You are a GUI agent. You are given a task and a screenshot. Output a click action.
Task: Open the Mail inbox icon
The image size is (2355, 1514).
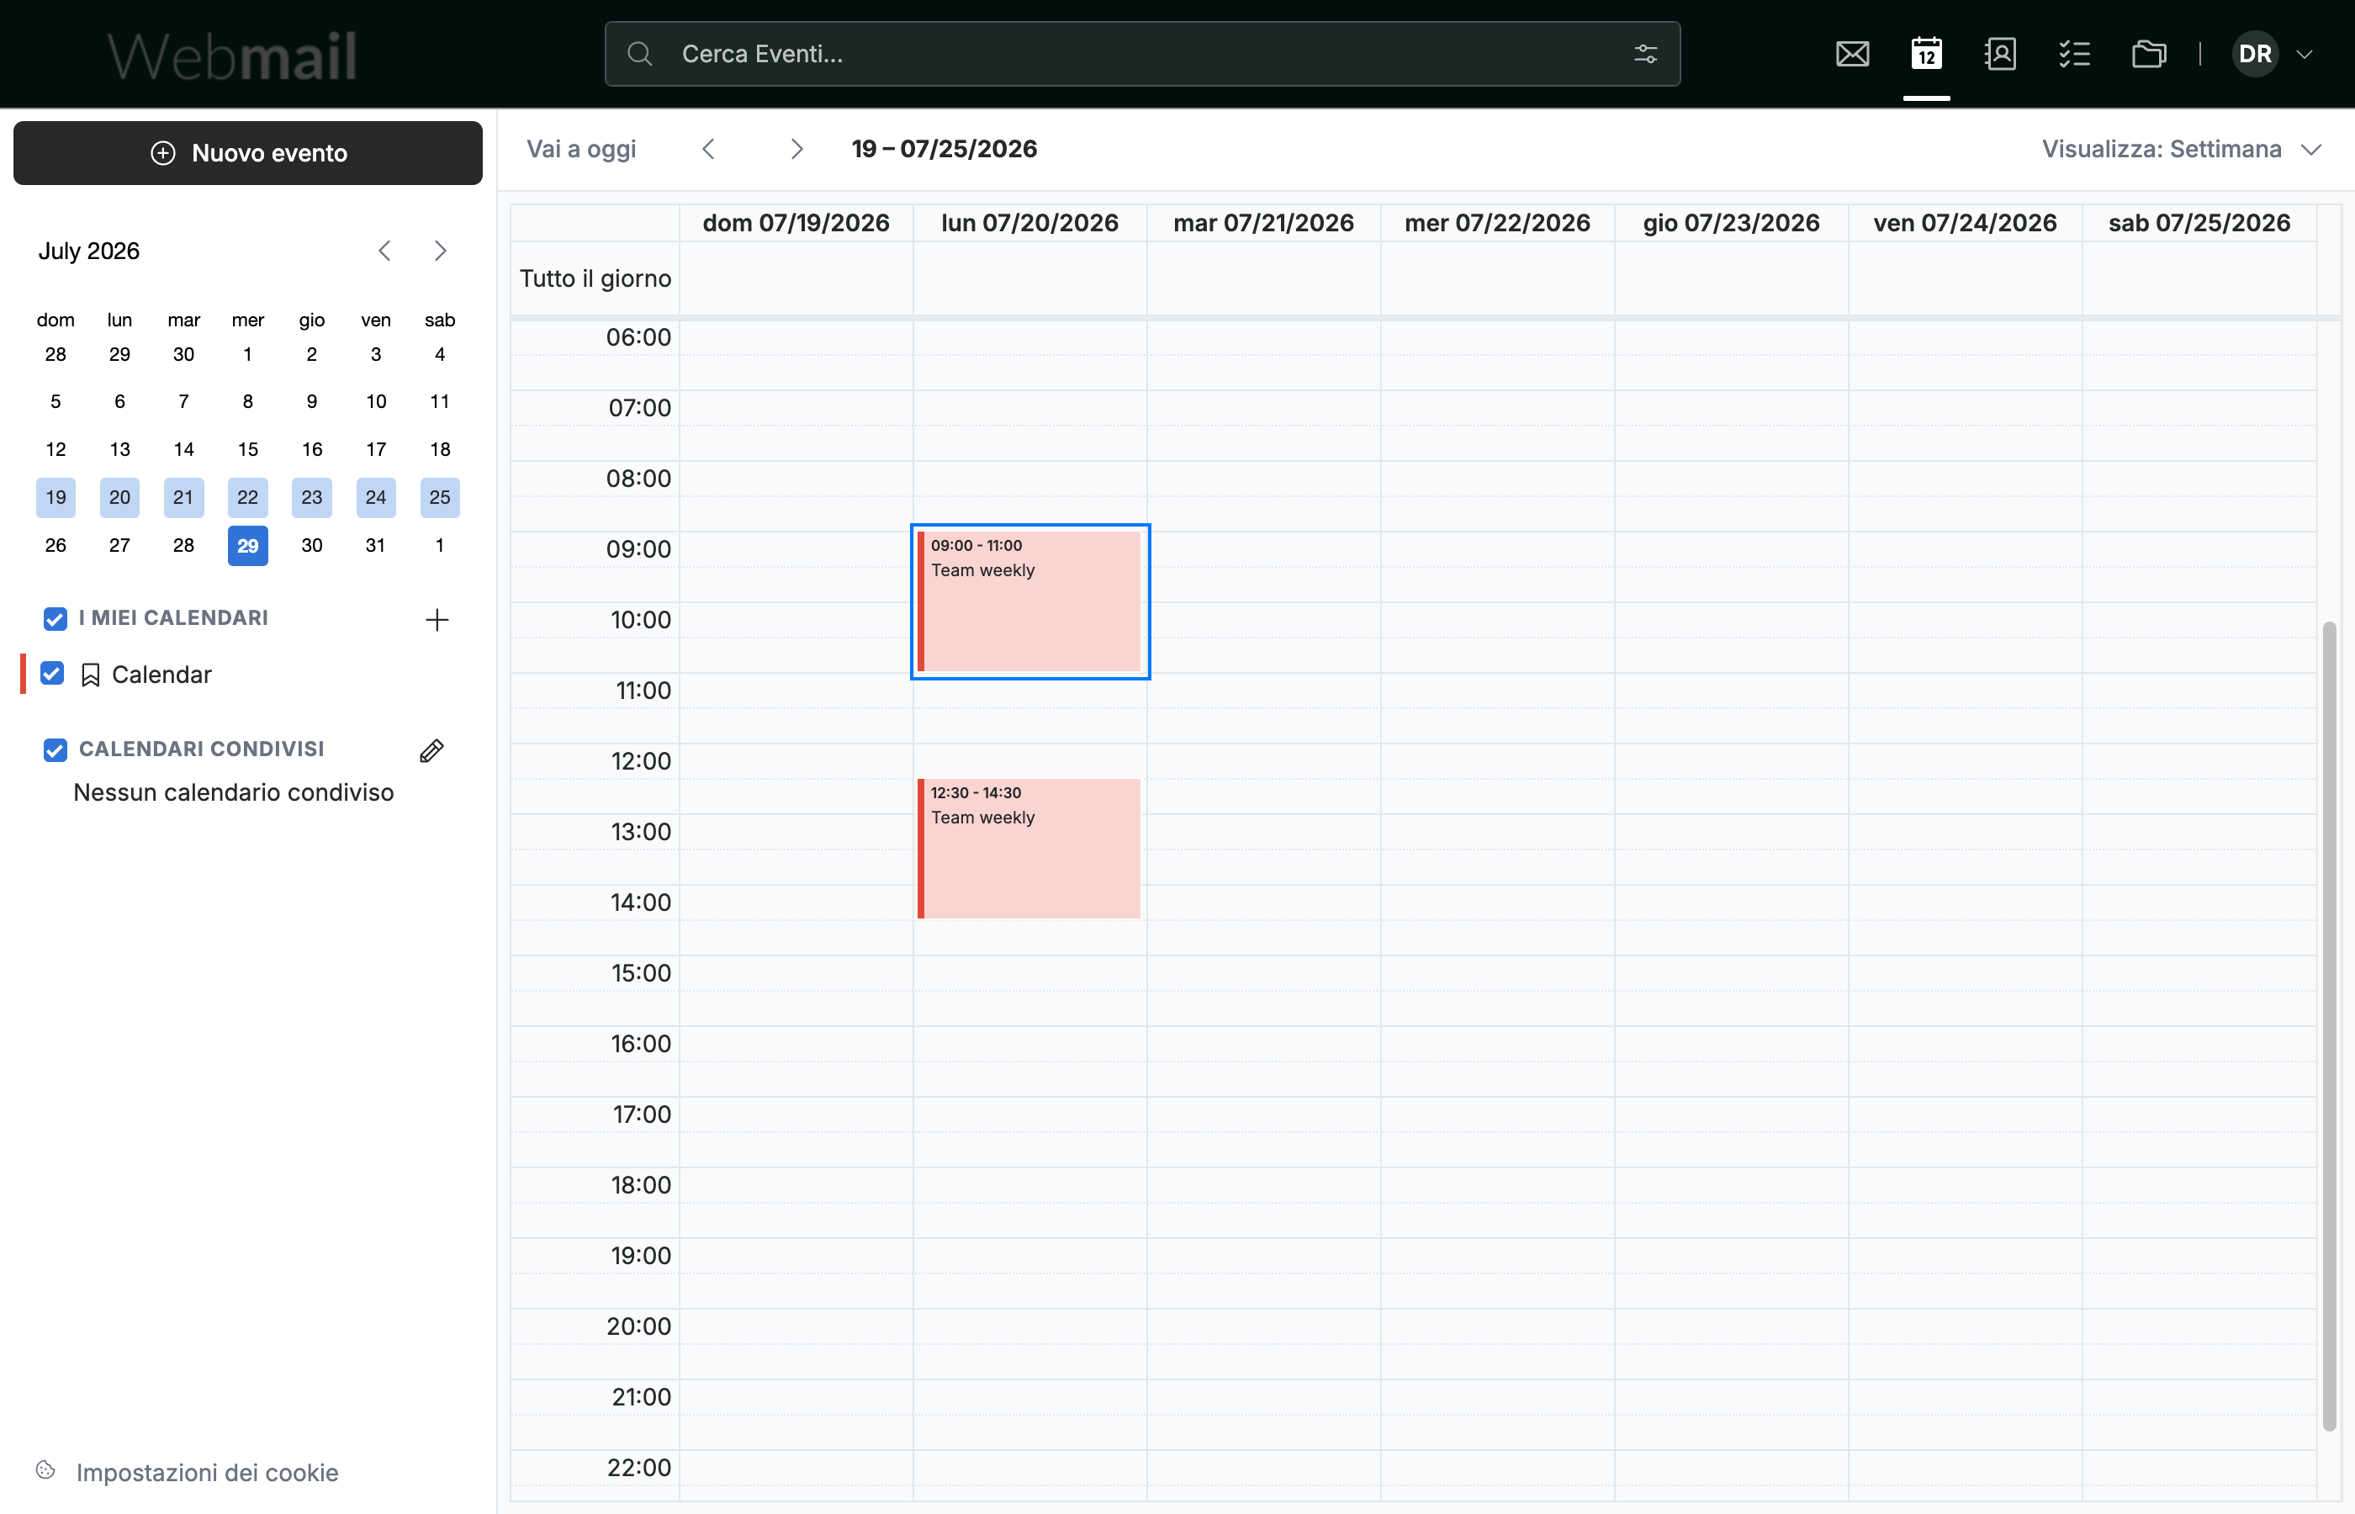[1853, 54]
